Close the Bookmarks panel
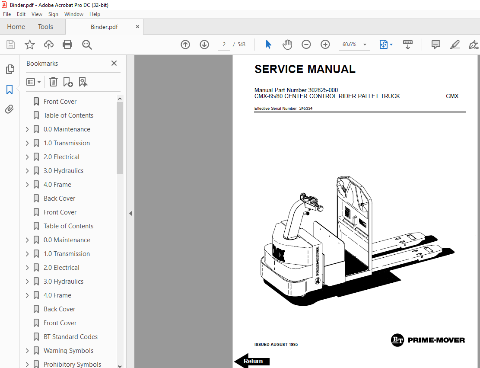Image resolution: width=480 pixels, height=368 pixels. pos(114,63)
